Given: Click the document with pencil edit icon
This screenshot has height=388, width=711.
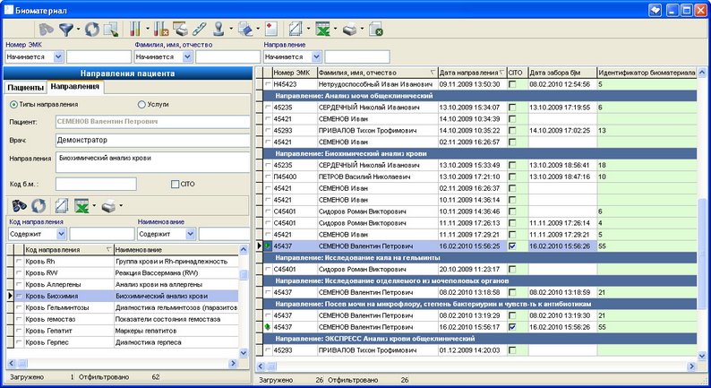Looking at the screenshot, I should (111, 30).
